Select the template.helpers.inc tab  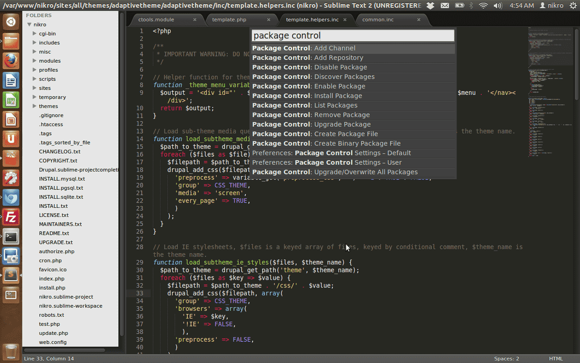point(312,20)
